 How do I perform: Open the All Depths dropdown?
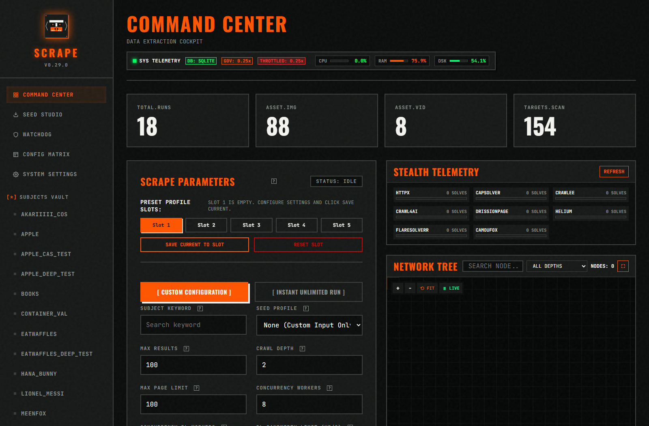coord(557,266)
